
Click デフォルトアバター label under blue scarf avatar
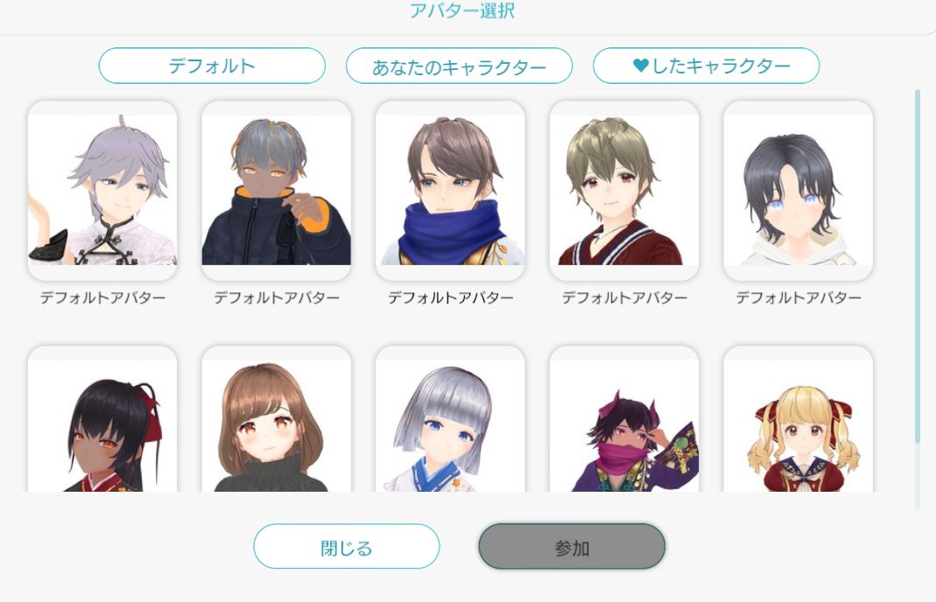(x=451, y=297)
